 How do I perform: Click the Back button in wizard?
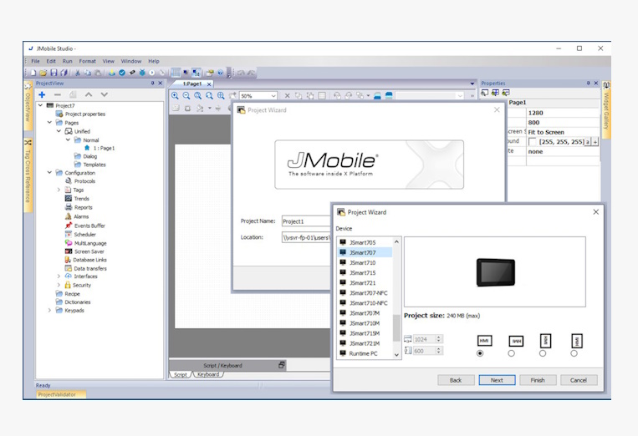pyautogui.click(x=456, y=380)
